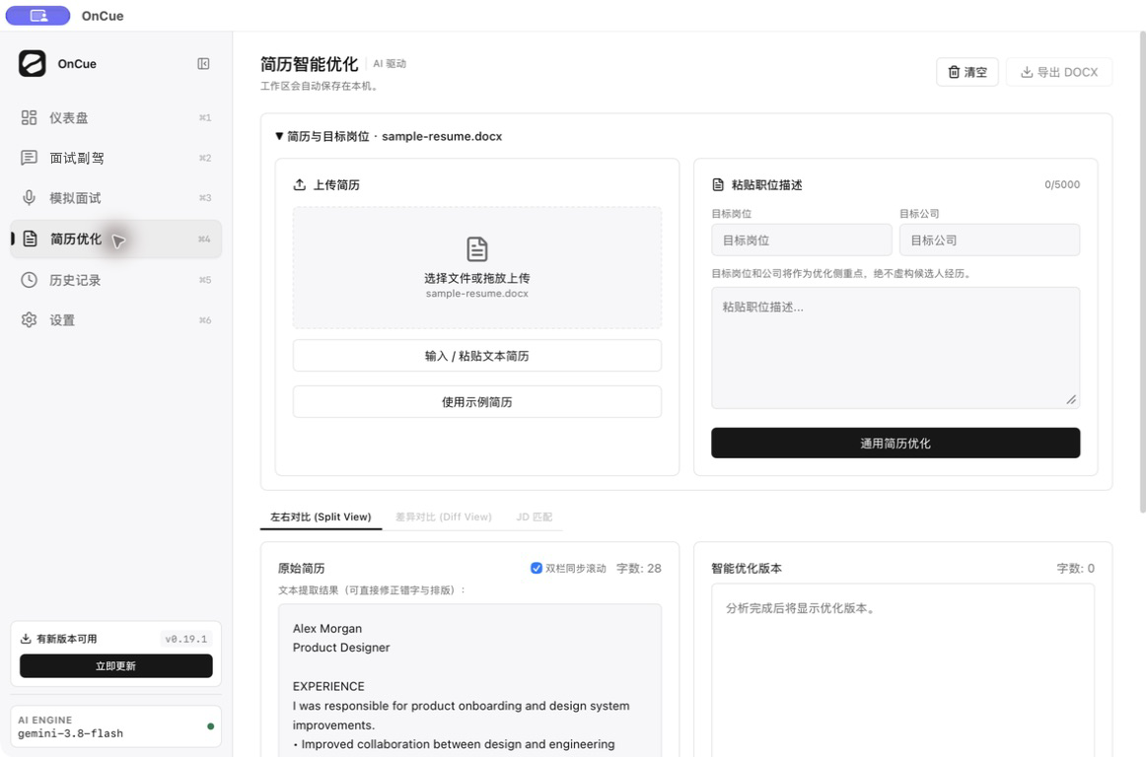Click 清空 clear button

click(967, 72)
